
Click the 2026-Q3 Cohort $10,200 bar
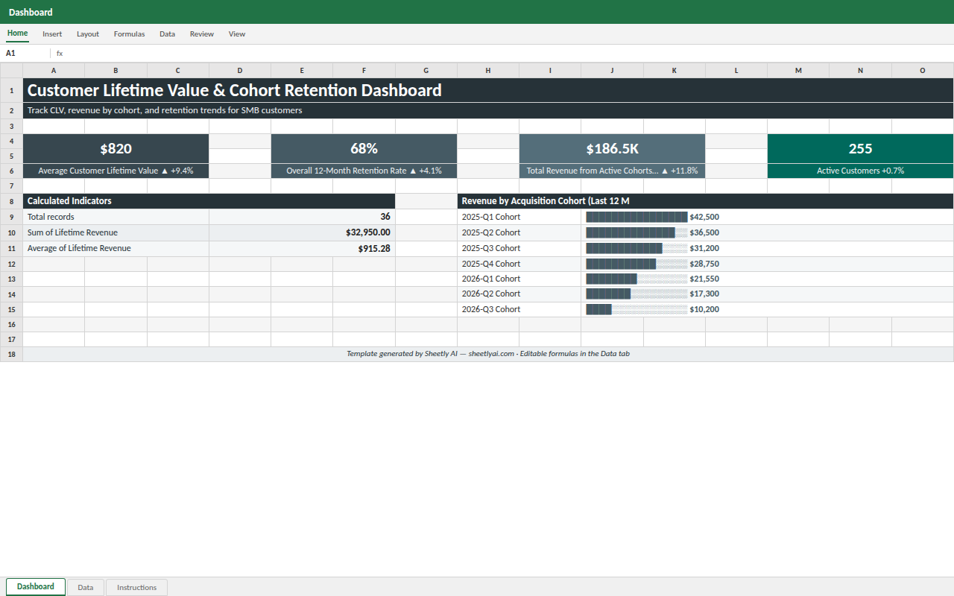point(767,309)
